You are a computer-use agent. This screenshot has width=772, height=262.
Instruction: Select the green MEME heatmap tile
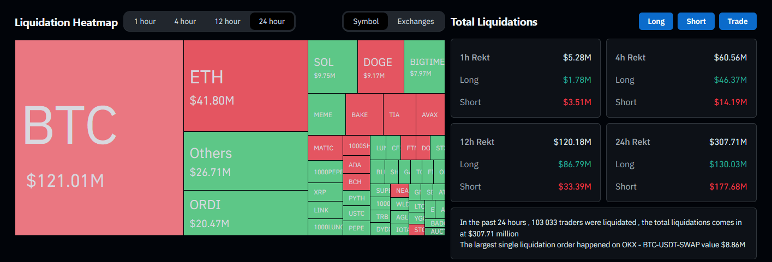tap(326, 114)
